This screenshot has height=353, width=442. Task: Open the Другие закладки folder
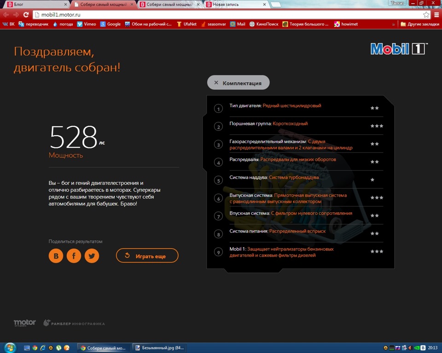pyautogui.click(x=420, y=24)
